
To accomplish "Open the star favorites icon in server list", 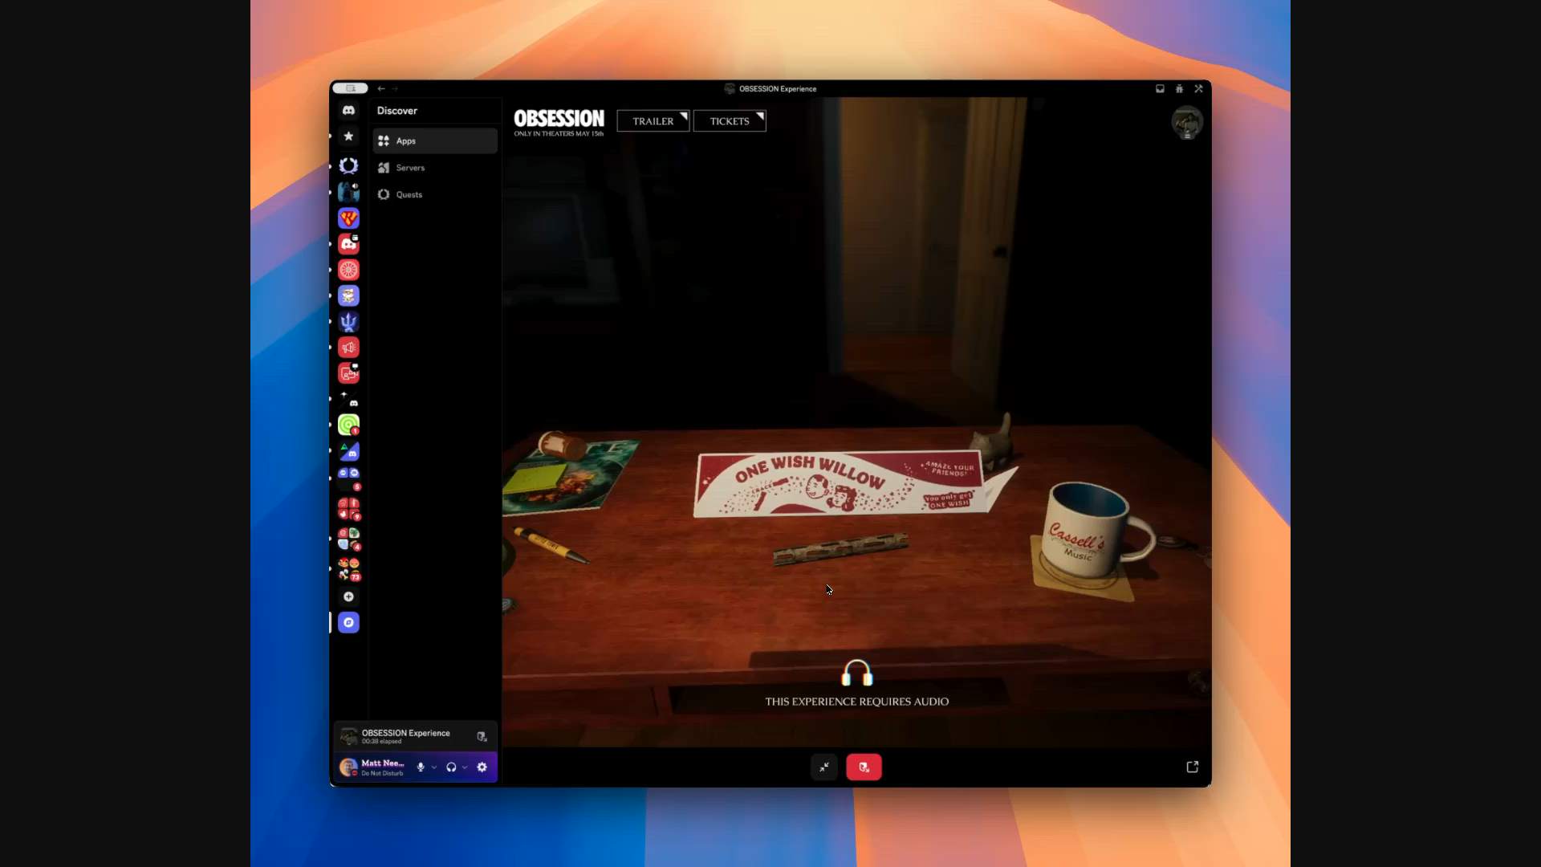I will (x=348, y=136).
